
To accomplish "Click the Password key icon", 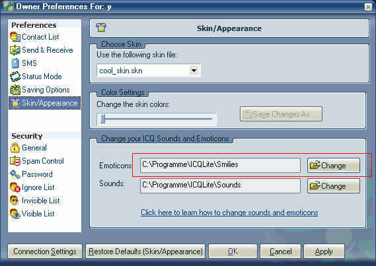I will click(15, 174).
